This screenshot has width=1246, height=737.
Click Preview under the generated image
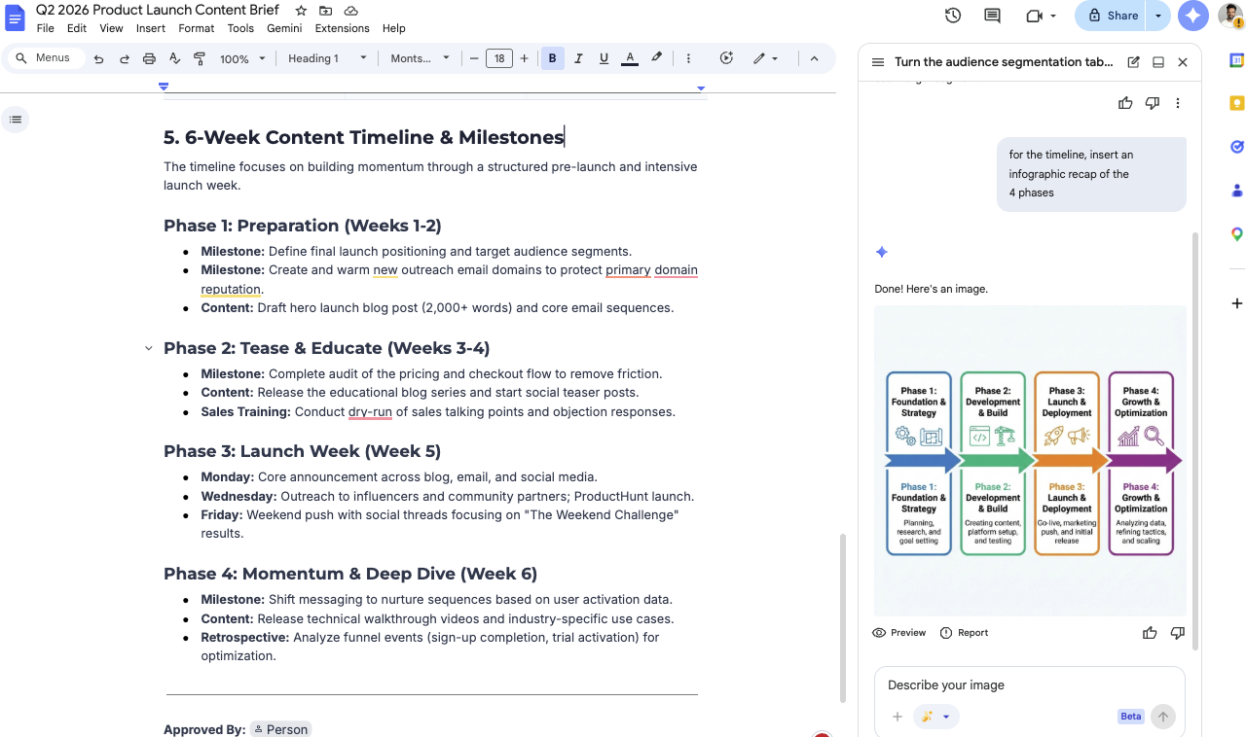(x=898, y=633)
